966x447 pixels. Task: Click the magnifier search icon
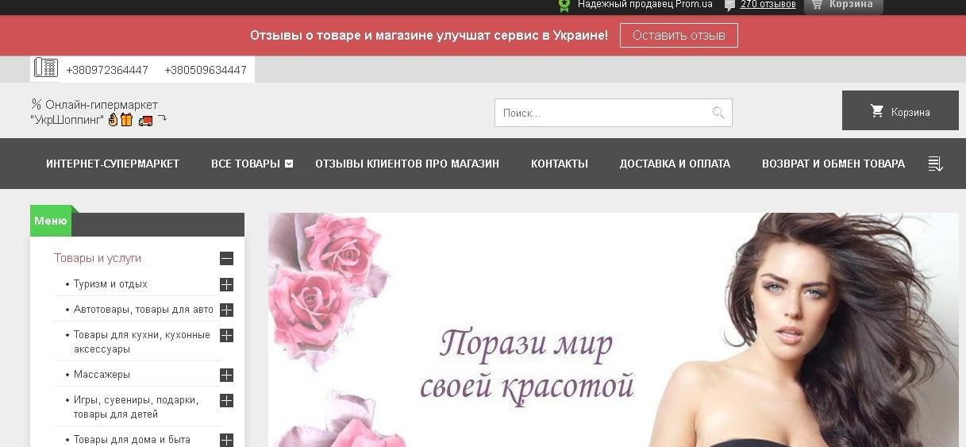(718, 113)
